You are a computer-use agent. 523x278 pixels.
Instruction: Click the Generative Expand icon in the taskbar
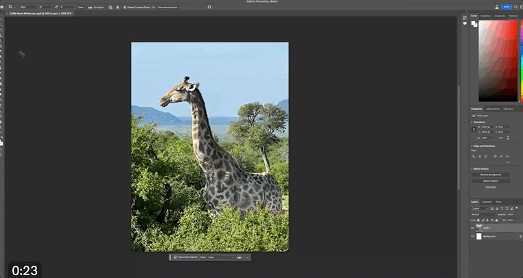(175, 257)
